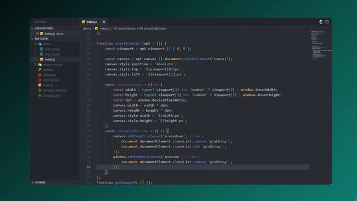This screenshot has height=201, width=357.
Task: Open package.json in the explorer
Action: 52,95
